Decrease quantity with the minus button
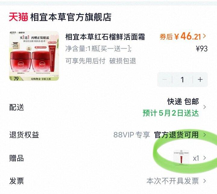The height and width of the screenshot is (194, 217). (165, 79)
